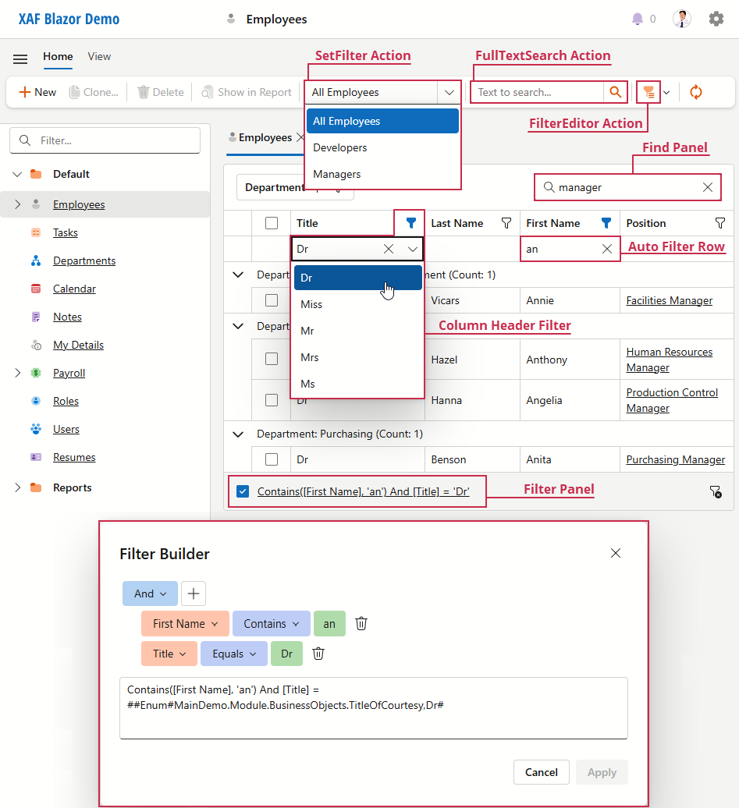This screenshot has height=808, width=739.
Task: Open the Facilities Manager link
Action: [669, 300]
